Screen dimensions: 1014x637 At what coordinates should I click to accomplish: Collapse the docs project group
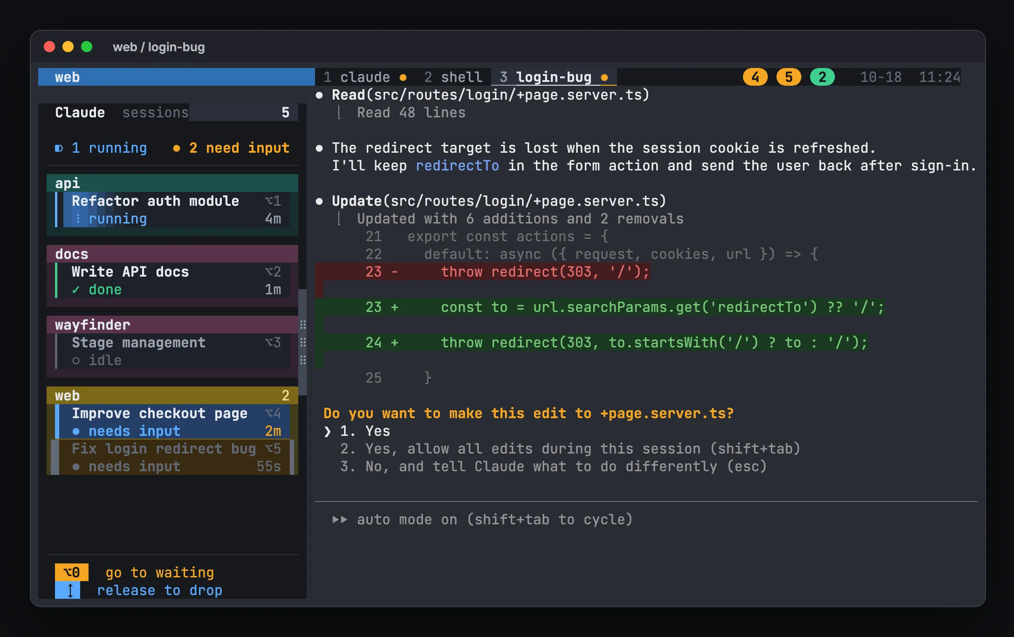[172, 254]
